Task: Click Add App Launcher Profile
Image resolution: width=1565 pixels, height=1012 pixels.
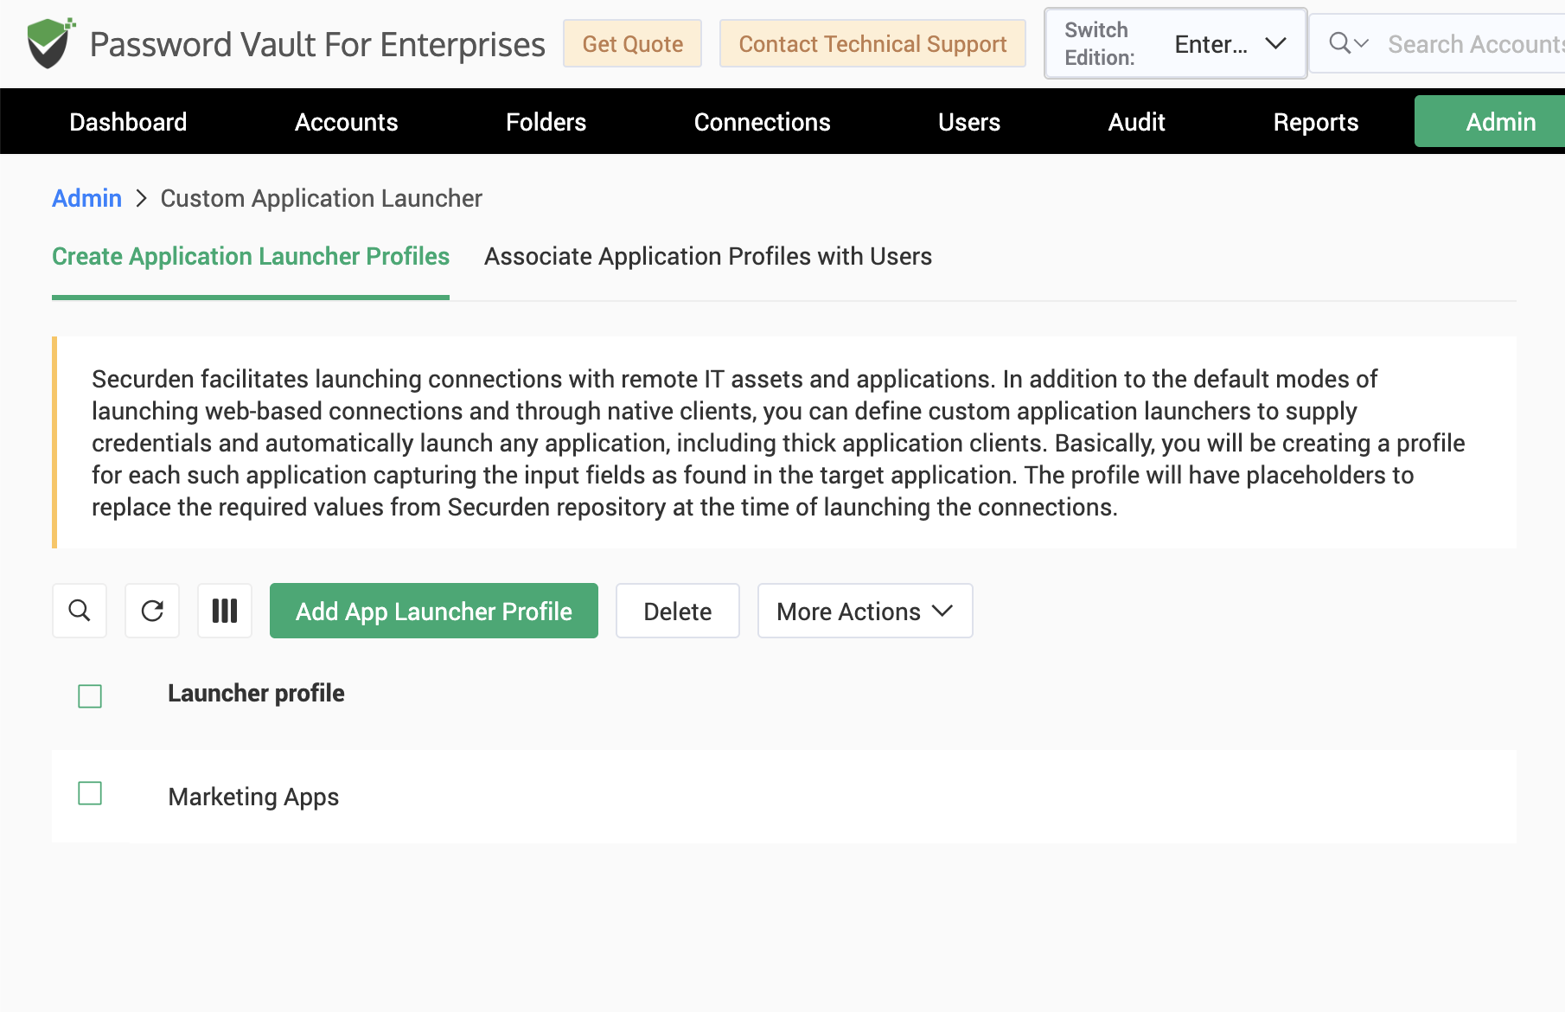Action: [x=434, y=611]
